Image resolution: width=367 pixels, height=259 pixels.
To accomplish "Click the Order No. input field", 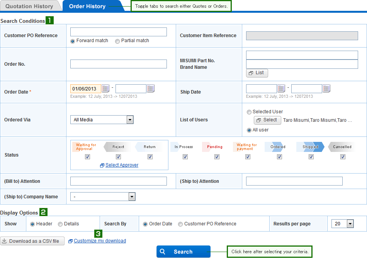I will coord(119,64).
